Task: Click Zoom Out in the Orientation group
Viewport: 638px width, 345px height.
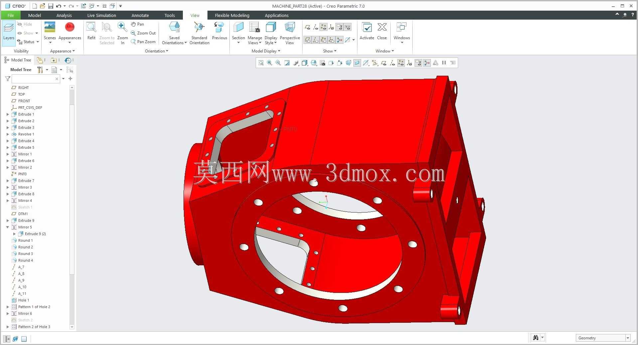Action: pos(143,33)
